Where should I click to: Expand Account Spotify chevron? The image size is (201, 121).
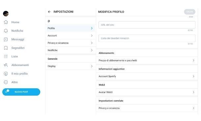coord(193,76)
